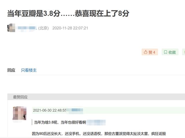Click the green header bar of the top reply
Viewport: 185px width, 138px height.
click(109, 110)
